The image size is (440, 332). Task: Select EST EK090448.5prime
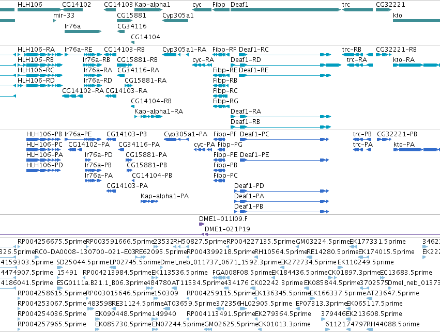point(97,319)
